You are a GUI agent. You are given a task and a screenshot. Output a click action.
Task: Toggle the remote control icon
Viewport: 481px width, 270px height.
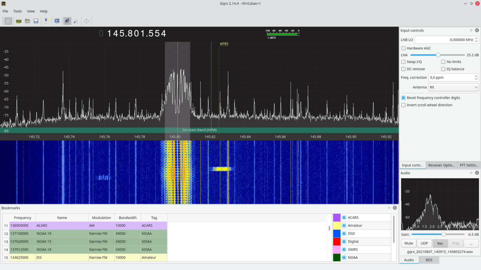pos(67,21)
